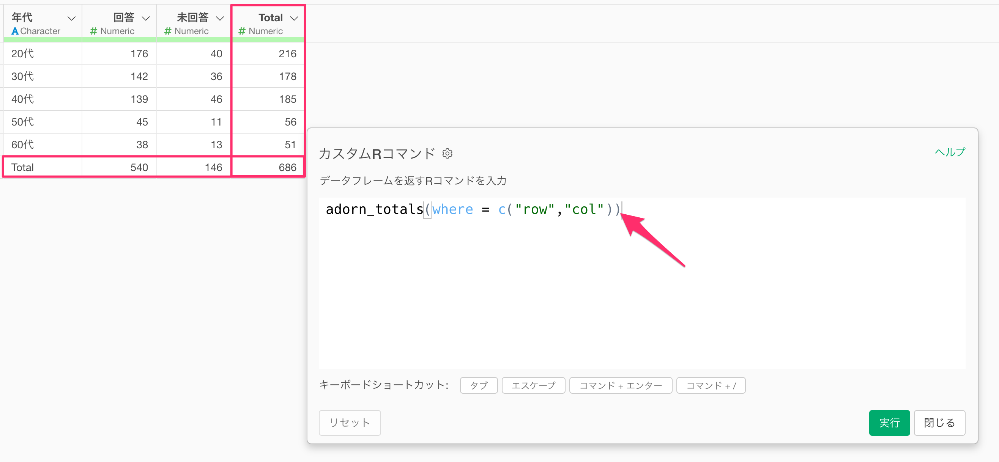
Task: Click the タブ shortcut key chip
Action: tap(479, 386)
